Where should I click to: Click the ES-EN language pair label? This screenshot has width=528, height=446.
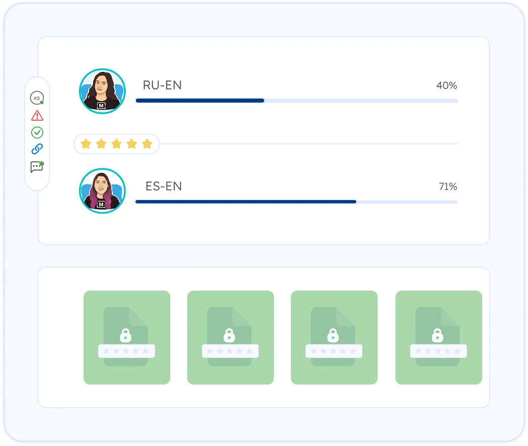click(164, 187)
